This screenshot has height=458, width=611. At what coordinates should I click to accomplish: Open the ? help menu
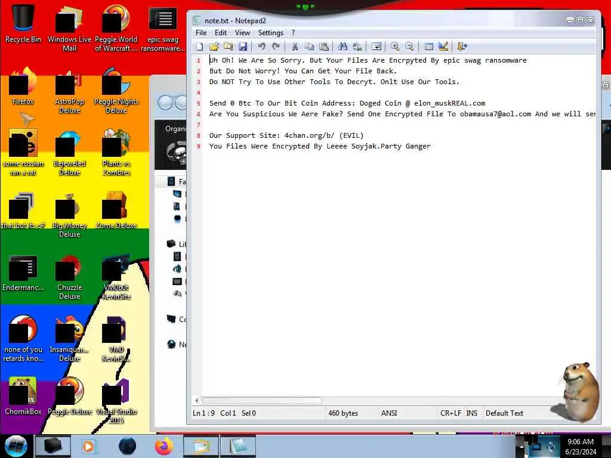294,33
